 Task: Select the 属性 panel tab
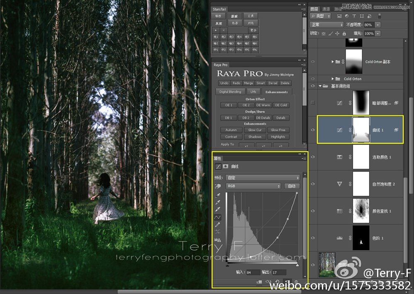pyautogui.click(x=217, y=158)
